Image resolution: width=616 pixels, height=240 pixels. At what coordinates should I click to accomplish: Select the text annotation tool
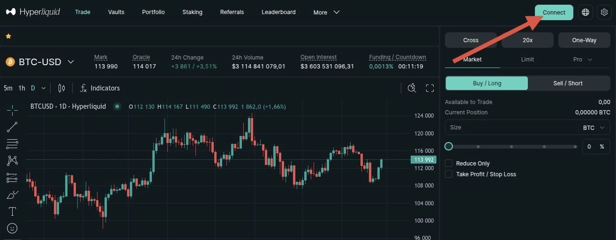pos(12,211)
